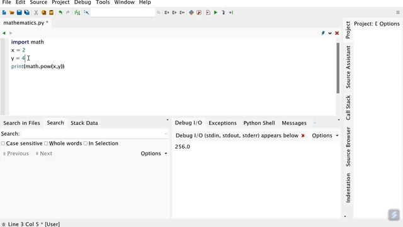The image size is (403, 227).
Task: Open the Debug menu
Action: click(82, 3)
